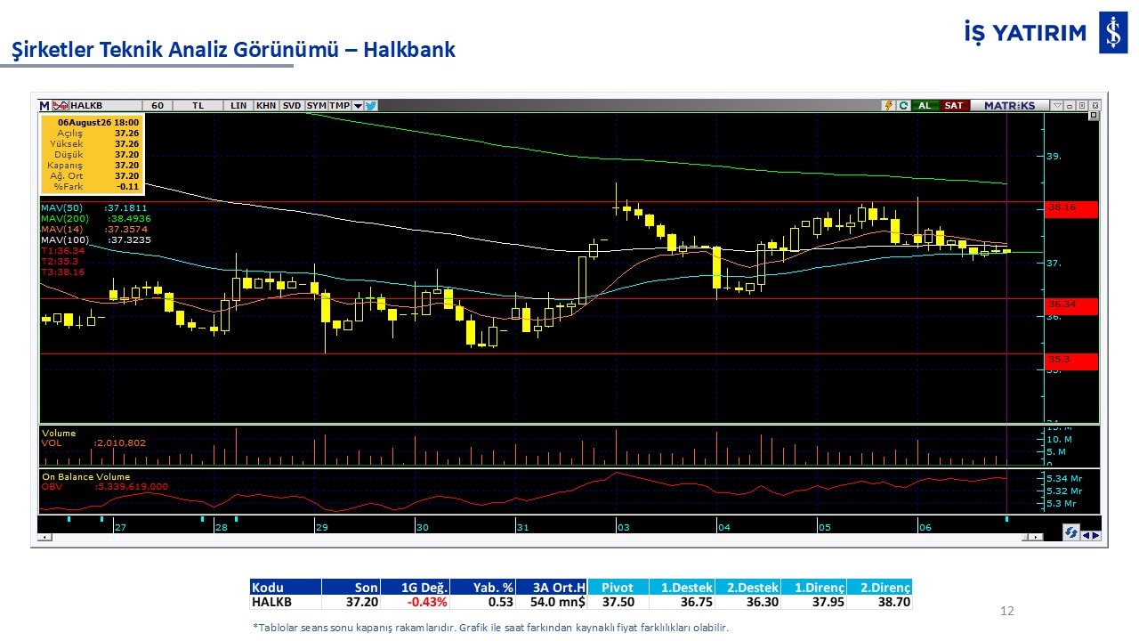Click the 54.0 mn$ volume cell
This screenshot has height=641, width=1139.
tap(552, 602)
